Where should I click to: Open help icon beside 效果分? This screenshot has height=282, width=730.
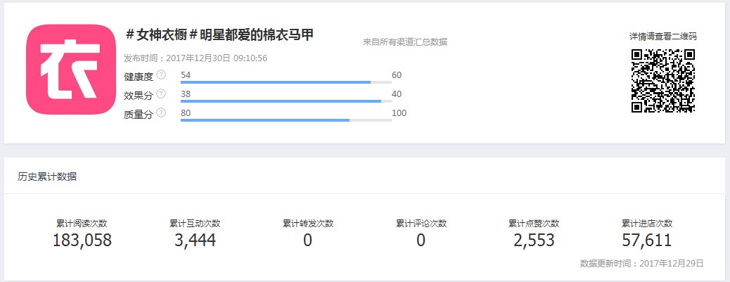click(x=161, y=94)
